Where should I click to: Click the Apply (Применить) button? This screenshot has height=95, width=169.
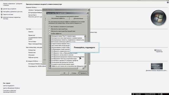click(83, 73)
